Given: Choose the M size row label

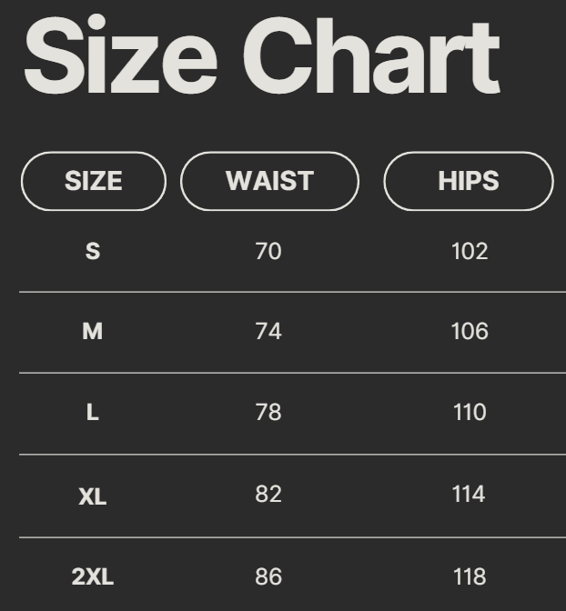Looking at the screenshot, I should [x=93, y=332].
